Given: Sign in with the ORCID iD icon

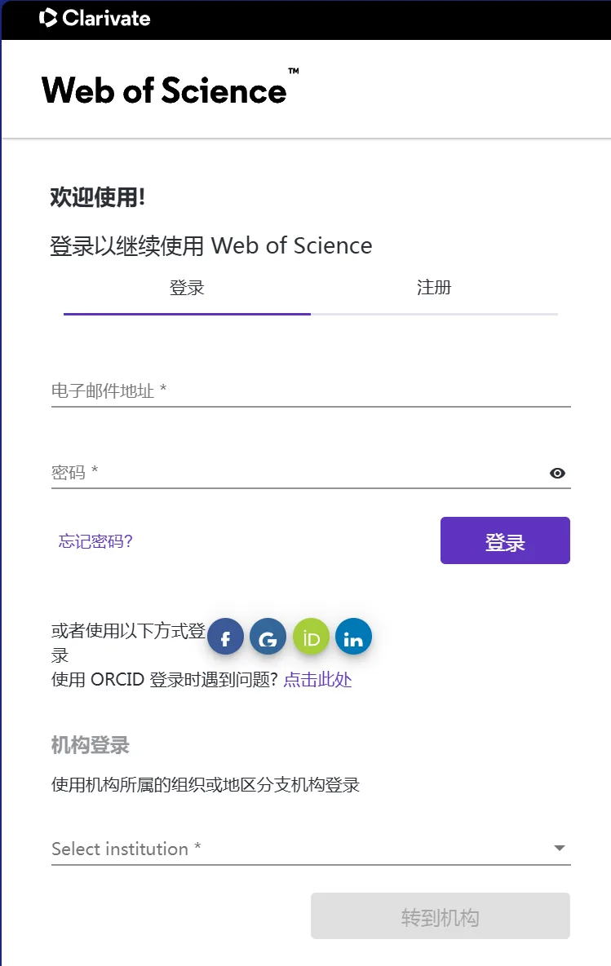Looking at the screenshot, I should point(311,637).
